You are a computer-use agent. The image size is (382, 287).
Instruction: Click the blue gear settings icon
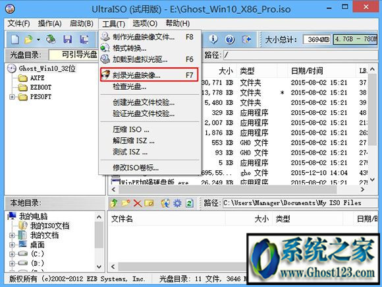177,203
